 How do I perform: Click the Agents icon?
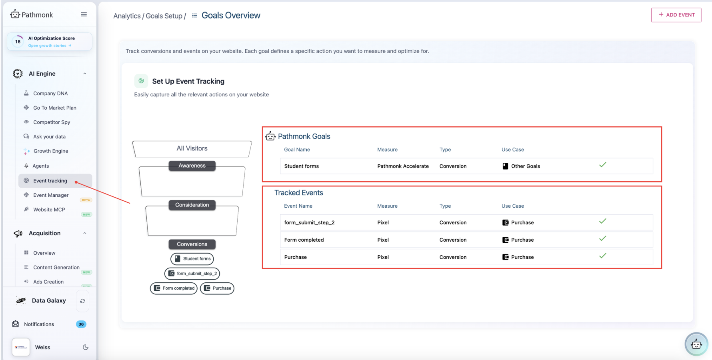26,166
